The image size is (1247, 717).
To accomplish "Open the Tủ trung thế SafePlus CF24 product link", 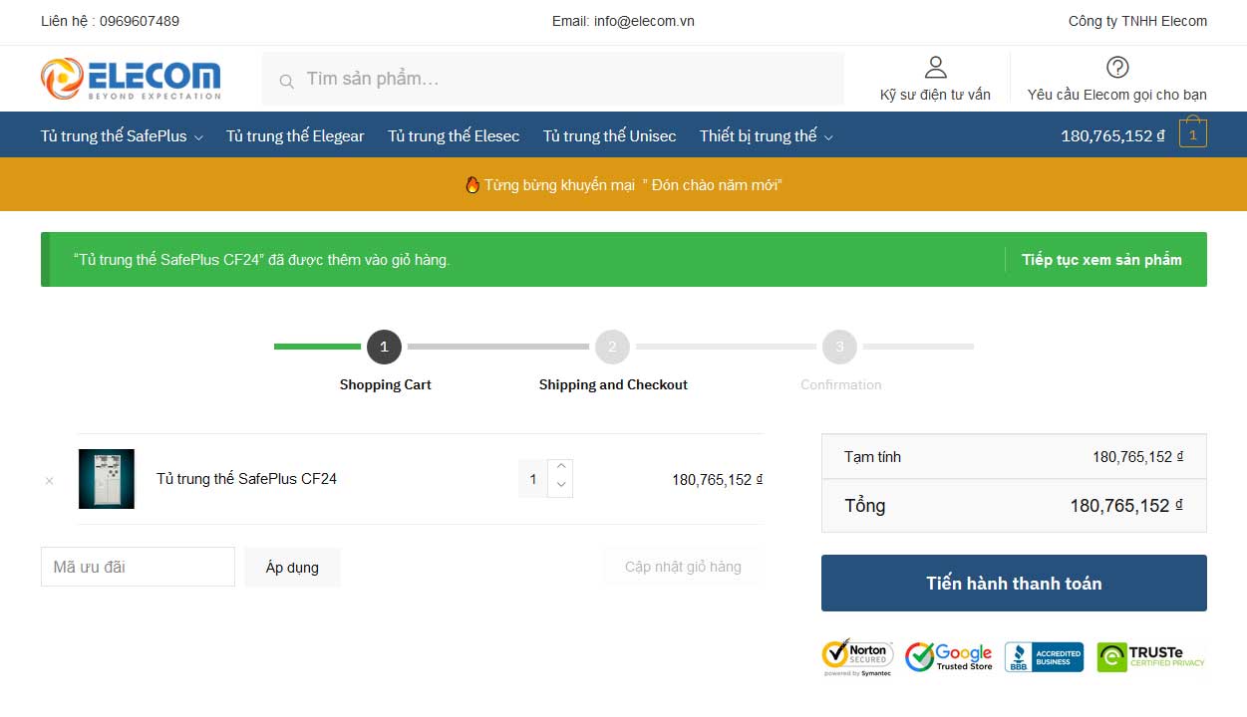I will click(246, 479).
